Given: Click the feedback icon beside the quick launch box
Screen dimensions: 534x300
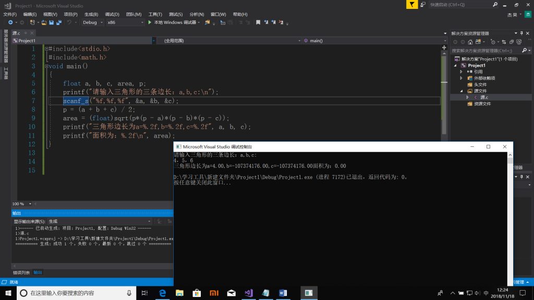Looking at the screenshot, I should point(423,4).
